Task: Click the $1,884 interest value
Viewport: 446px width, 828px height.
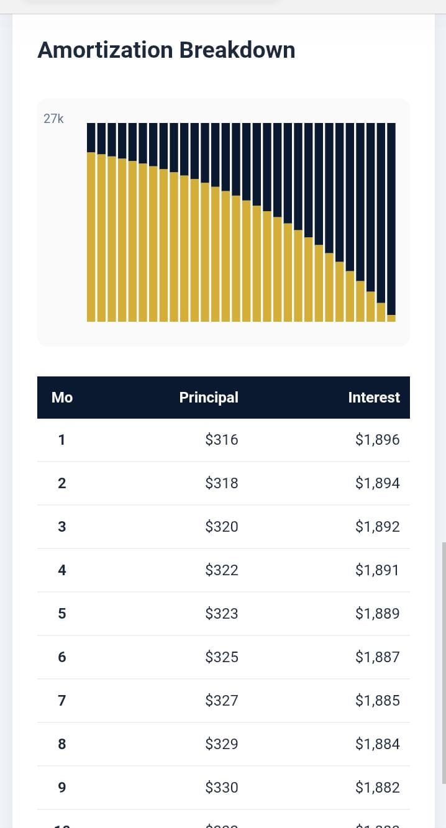Action: [x=378, y=744]
